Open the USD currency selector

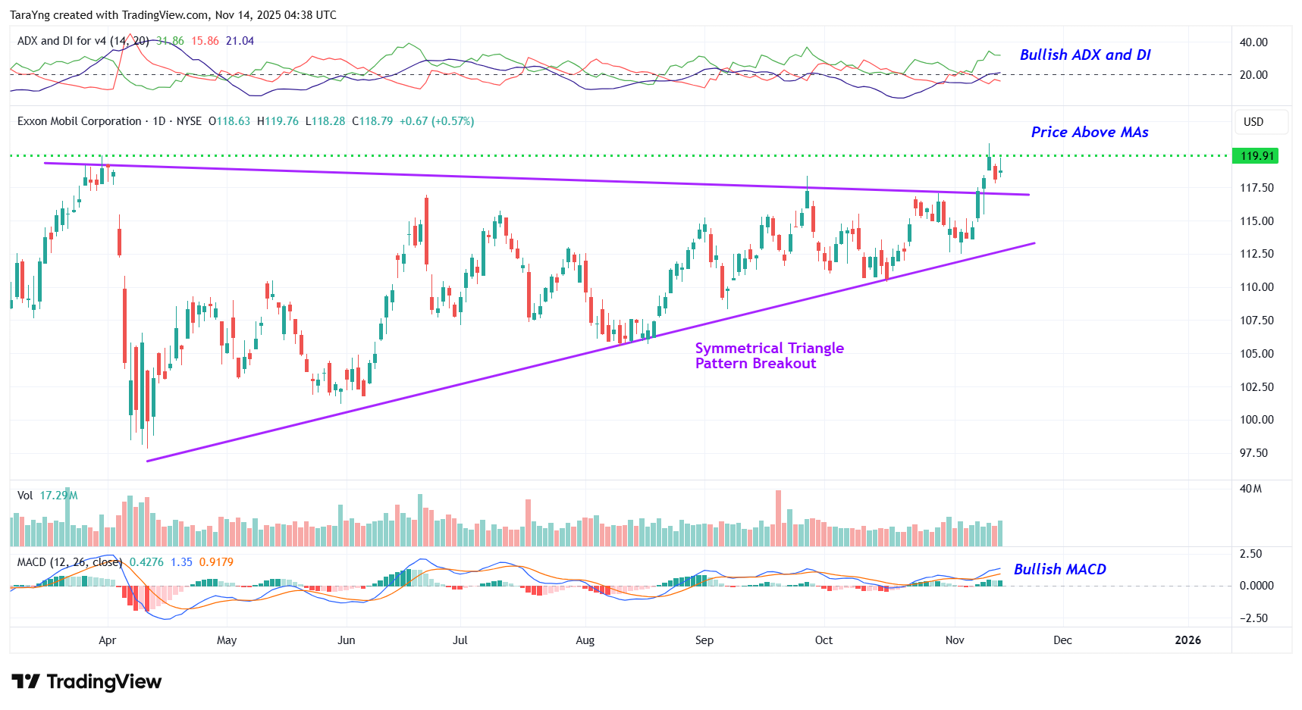(x=1253, y=122)
